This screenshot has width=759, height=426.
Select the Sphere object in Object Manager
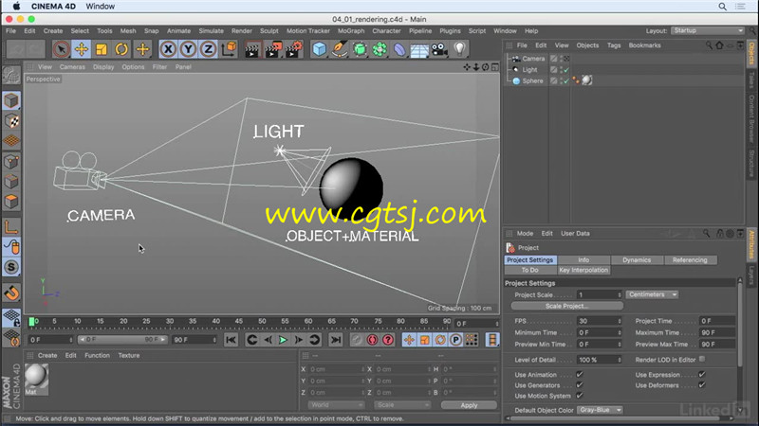coord(532,81)
